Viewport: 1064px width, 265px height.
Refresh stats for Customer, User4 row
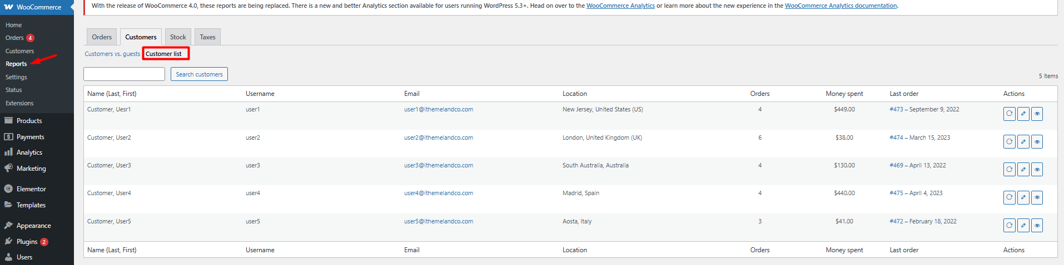[1010, 197]
